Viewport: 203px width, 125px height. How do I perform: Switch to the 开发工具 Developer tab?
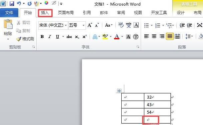(x=159, y=13)
